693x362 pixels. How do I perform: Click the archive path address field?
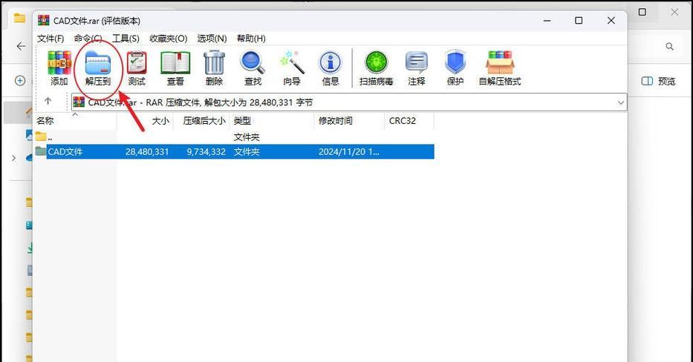point(348,102)
